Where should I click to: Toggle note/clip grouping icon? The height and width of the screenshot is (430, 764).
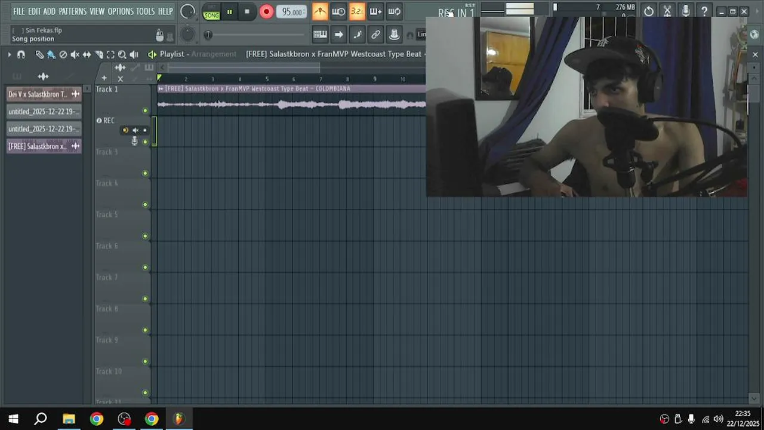coord(357,35)
